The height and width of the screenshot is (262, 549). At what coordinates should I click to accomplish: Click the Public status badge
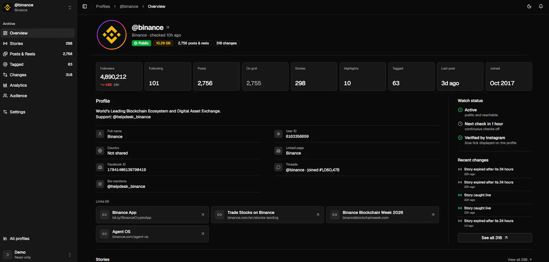click(x=141, y=43)
